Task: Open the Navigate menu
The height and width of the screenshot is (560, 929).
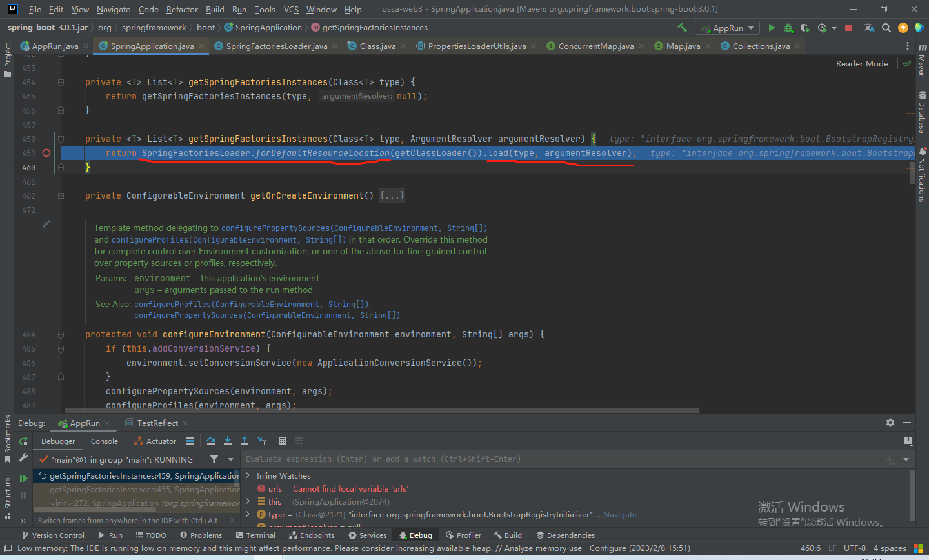Action: point(114,9)
